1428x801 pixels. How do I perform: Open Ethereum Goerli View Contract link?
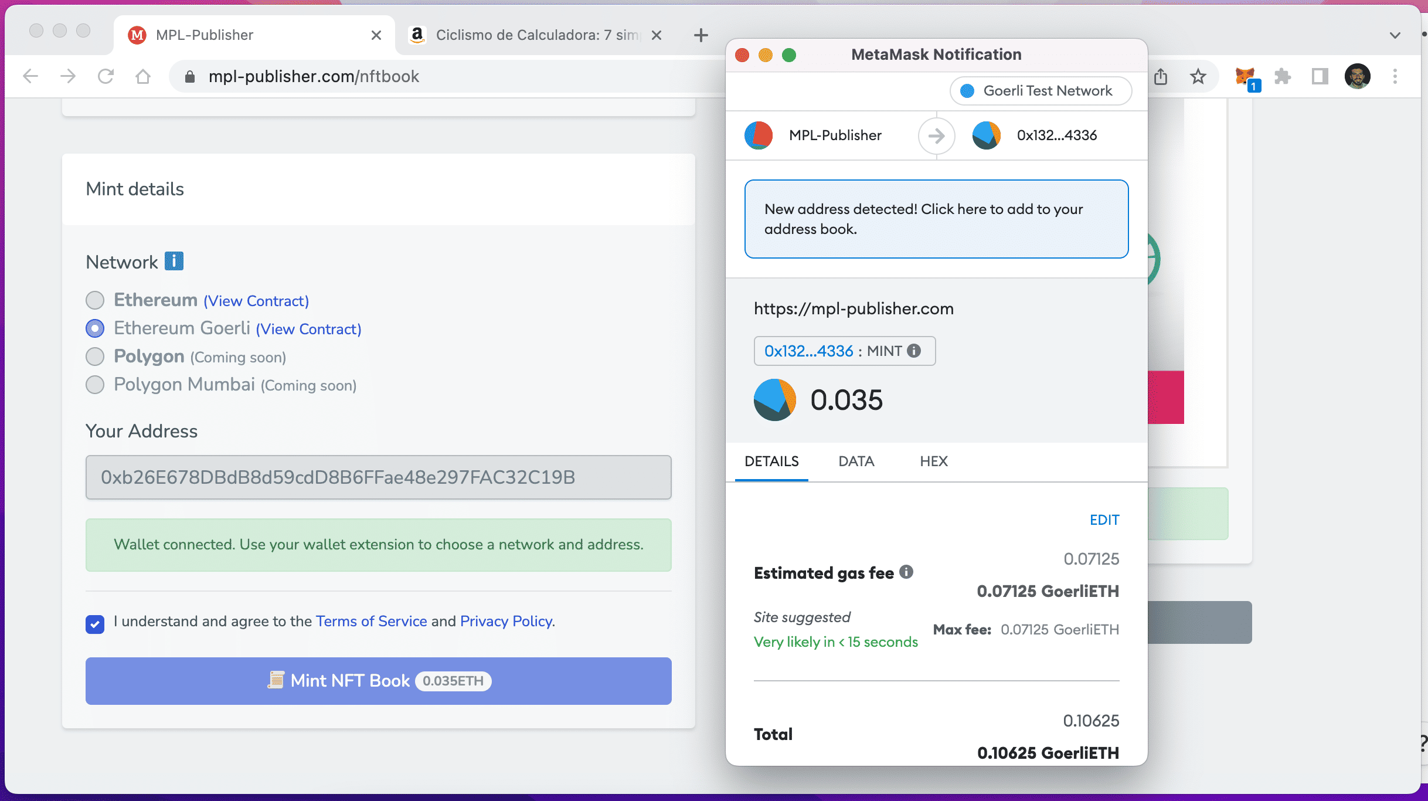point(309,329)
